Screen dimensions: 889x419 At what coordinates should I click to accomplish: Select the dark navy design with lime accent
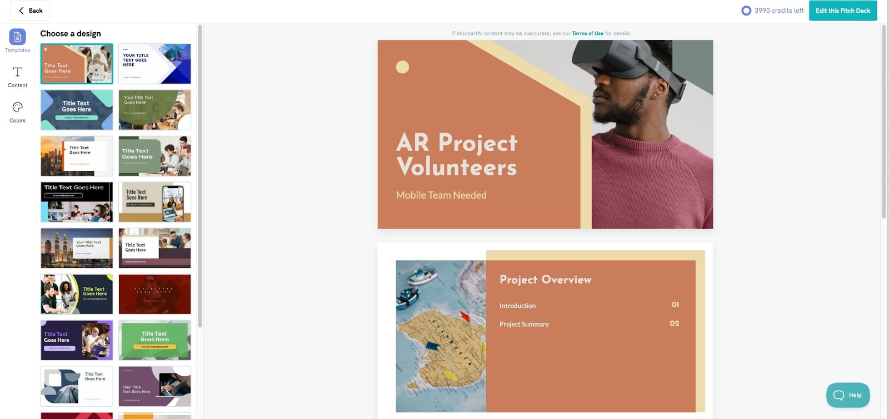click(x=77, y=294)
